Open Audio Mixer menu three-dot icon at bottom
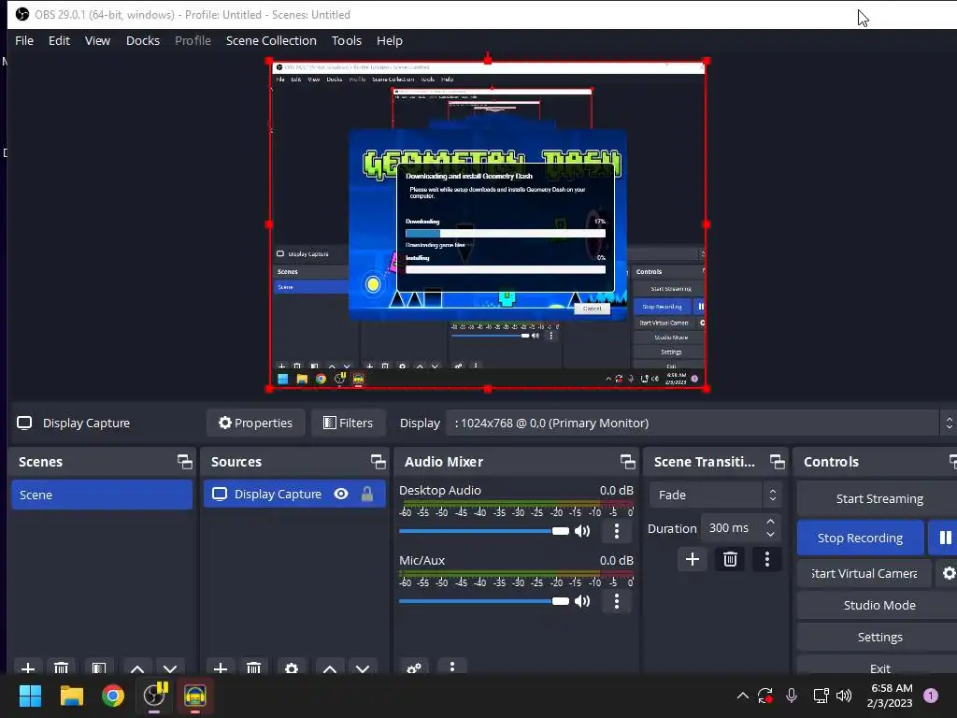Viewport: 957px width, 718px height. [x=452, y=667]
